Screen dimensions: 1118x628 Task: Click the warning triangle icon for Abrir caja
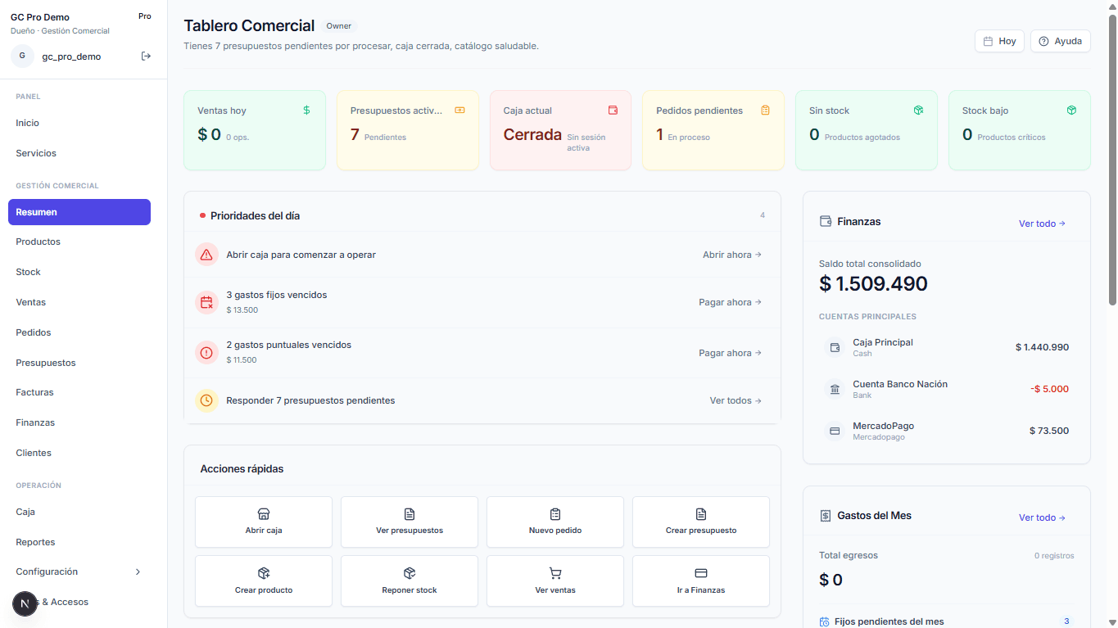click(x=206, y=255)
